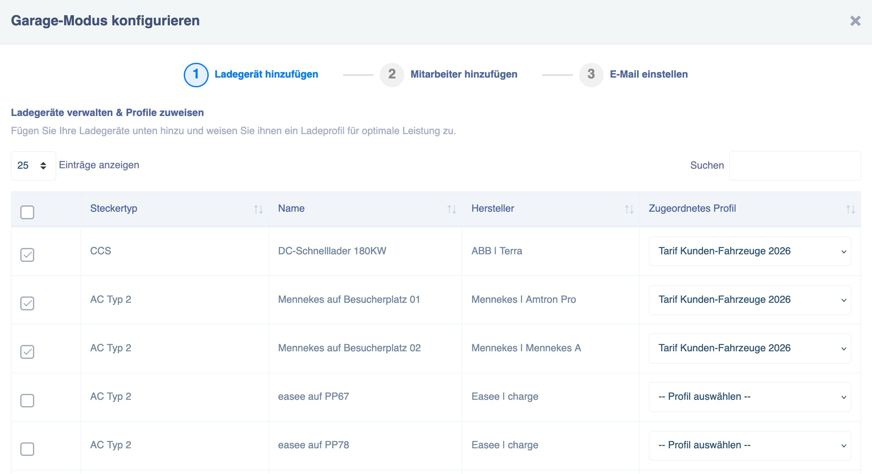Uncheck Mennekes auf Besucherplatz 02 checkbox
This screenshot has width=872, height=474.
[x=27, y=352]
